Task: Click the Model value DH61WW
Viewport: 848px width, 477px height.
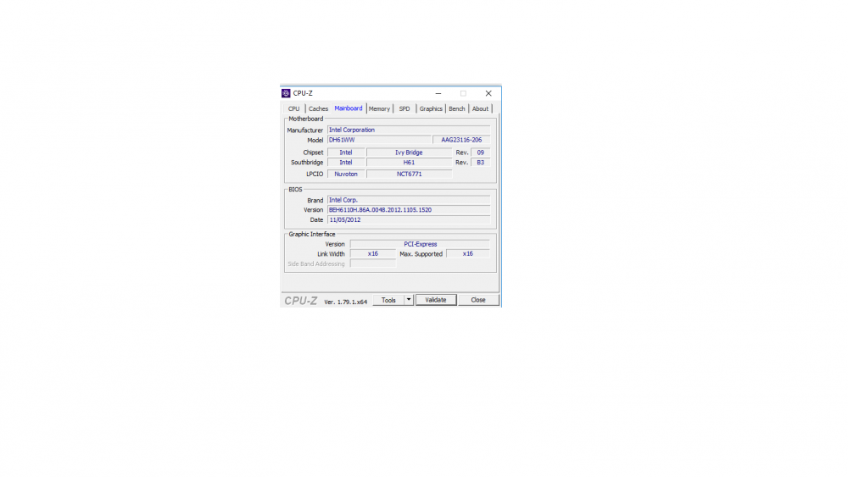Action: (x=379, y=140)
